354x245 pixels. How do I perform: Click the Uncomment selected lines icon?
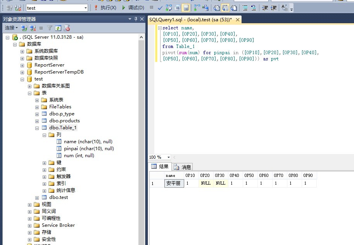(254, 8)
